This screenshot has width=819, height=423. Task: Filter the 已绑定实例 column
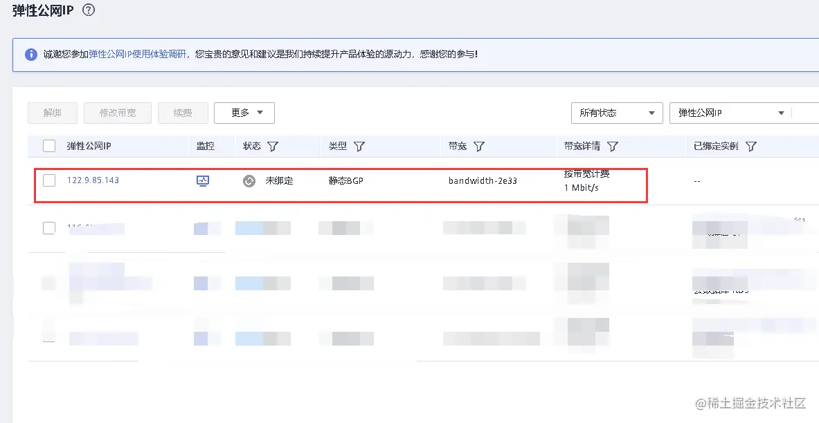click(751, 147)
